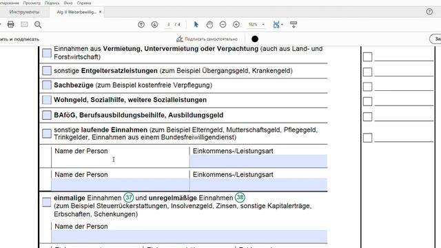Click the green circled note 38
The width and height of the screenshot is (441, 248).
tap(240, 198)
